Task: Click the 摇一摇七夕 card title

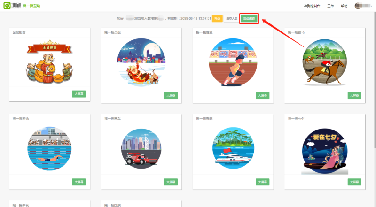Action: [296, 119]
